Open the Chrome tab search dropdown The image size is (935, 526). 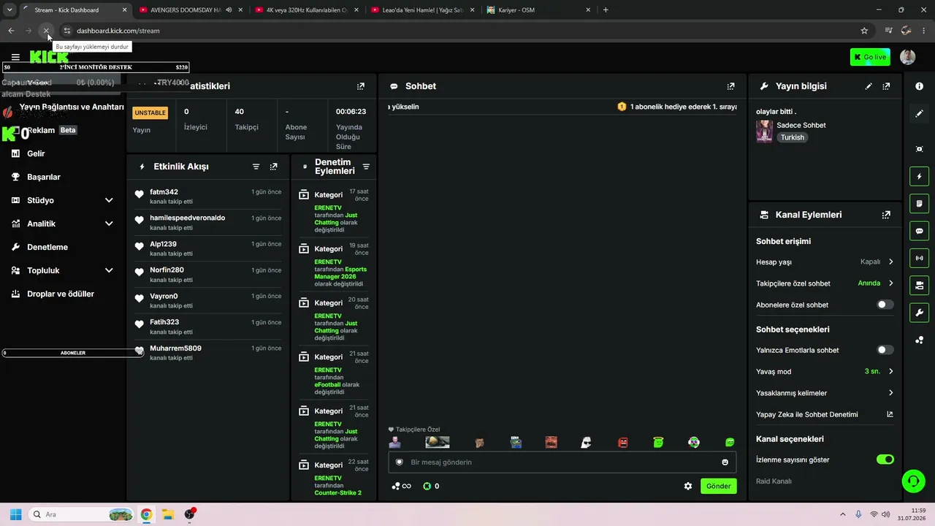(x=9, y=10)
